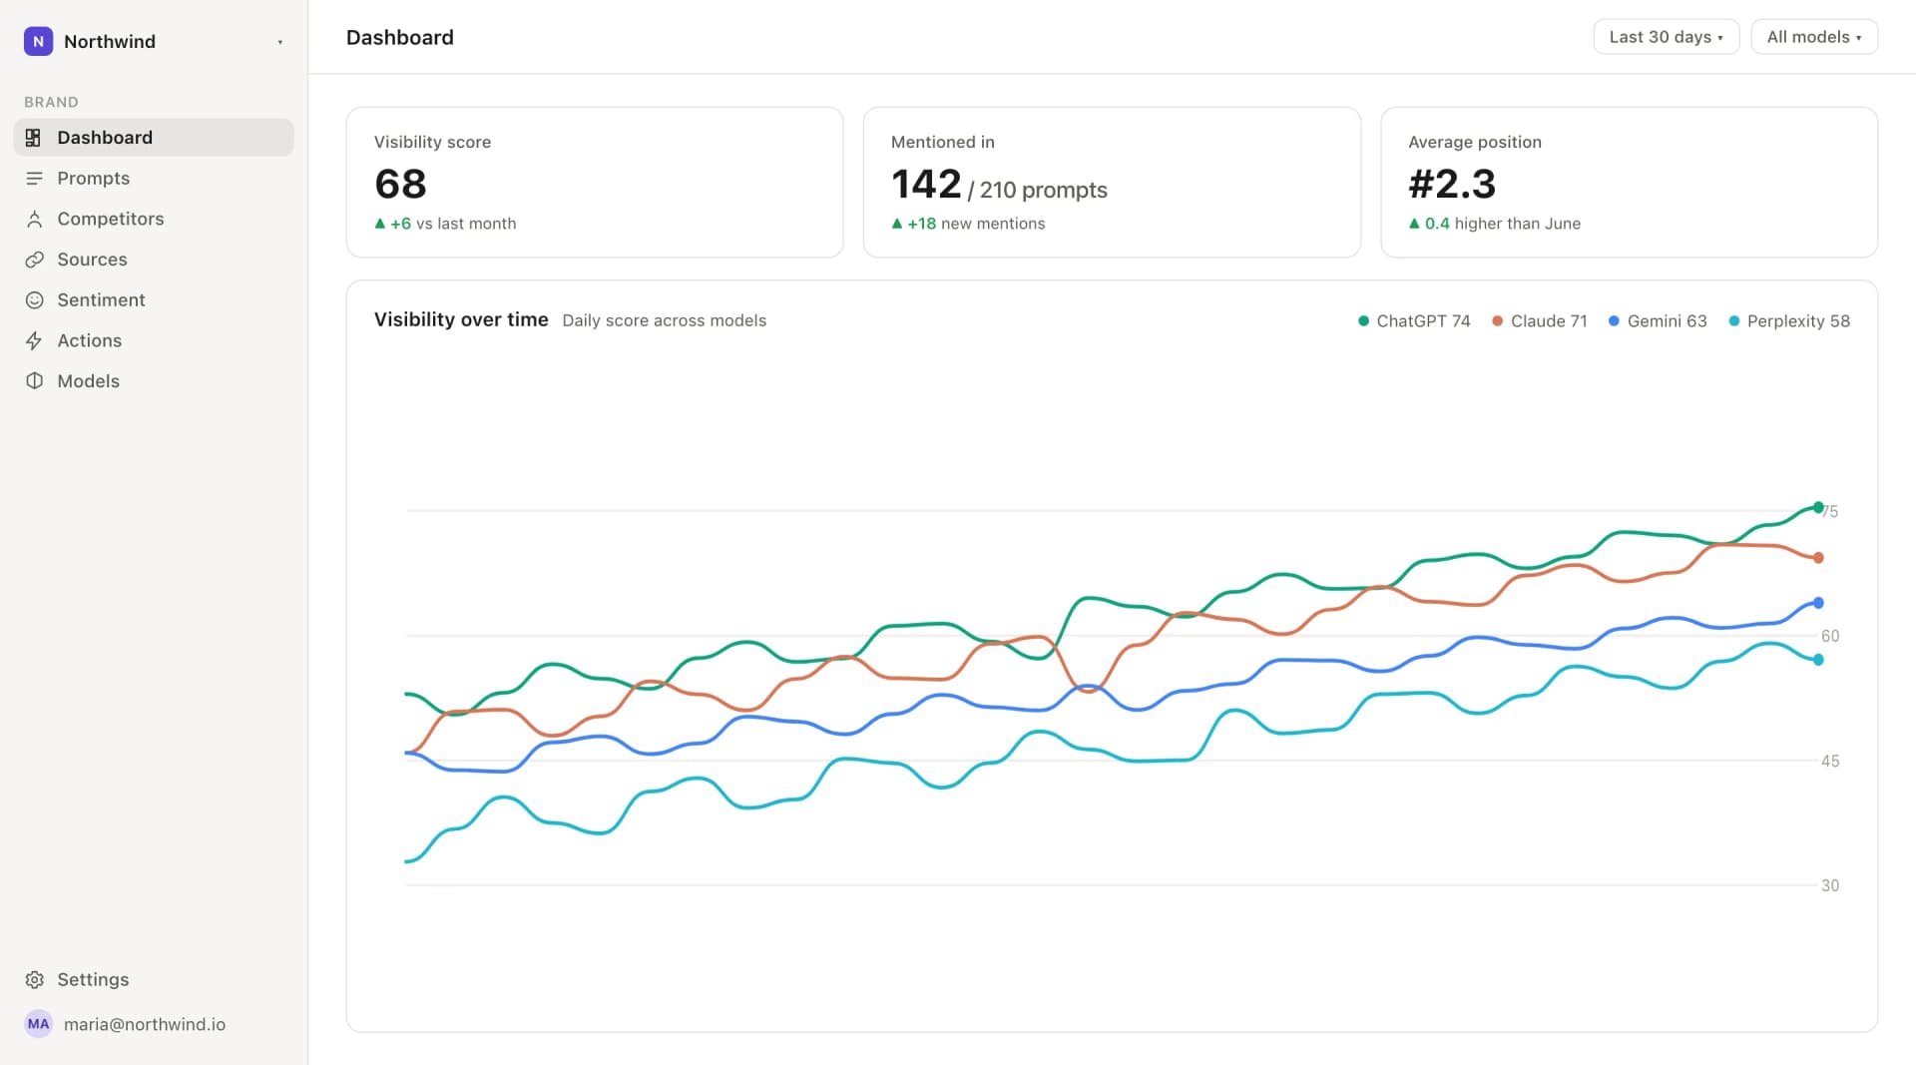Click the Competitors person icon

34,219
